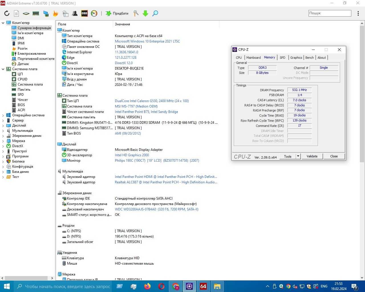365x292 pixels.
Task: Expand the Сервер tree node
Action: click(3, 120)
